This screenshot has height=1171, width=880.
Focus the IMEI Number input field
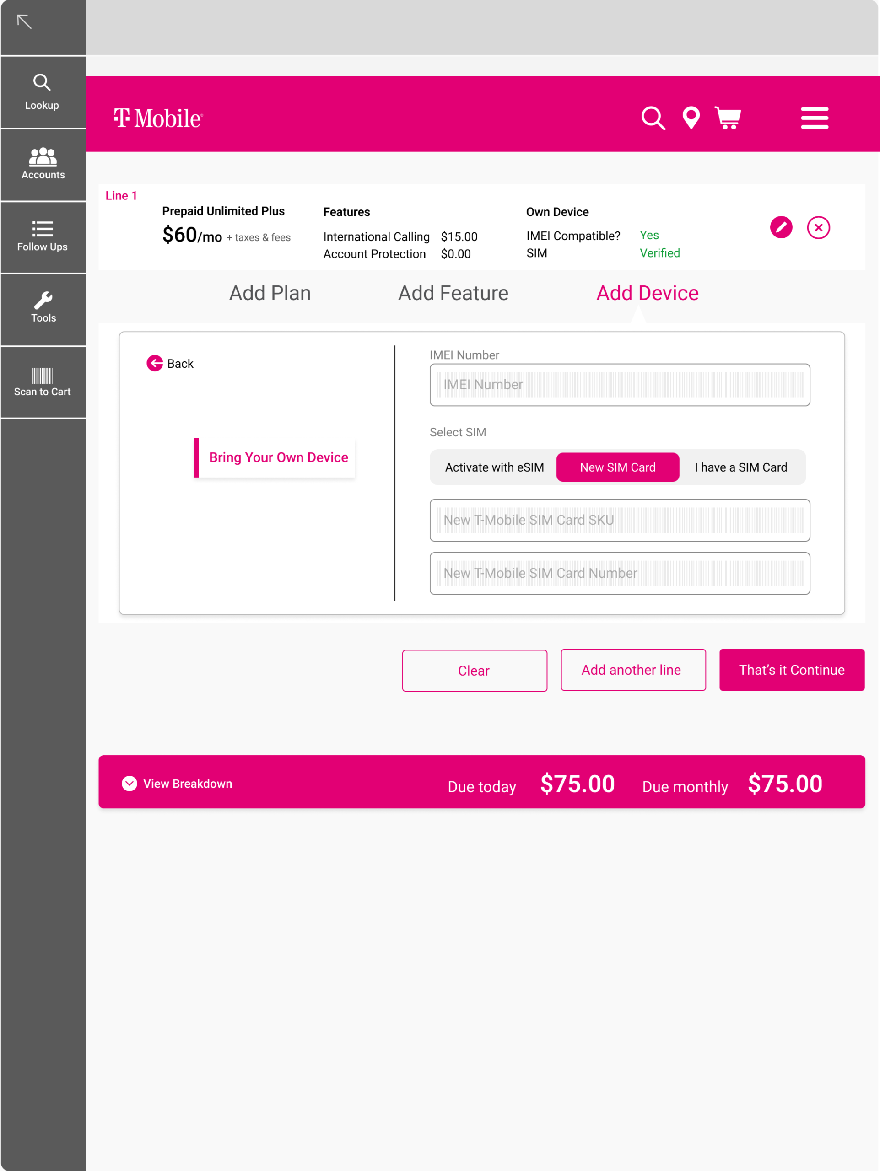[620, 385]
